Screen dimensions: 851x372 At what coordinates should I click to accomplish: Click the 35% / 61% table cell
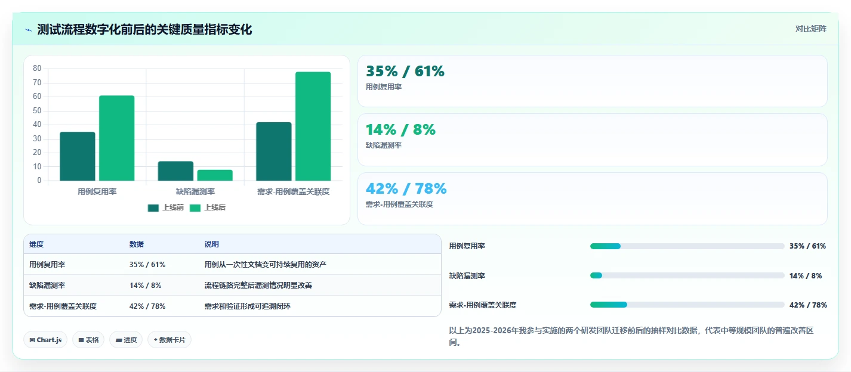[x=147, y=265]
